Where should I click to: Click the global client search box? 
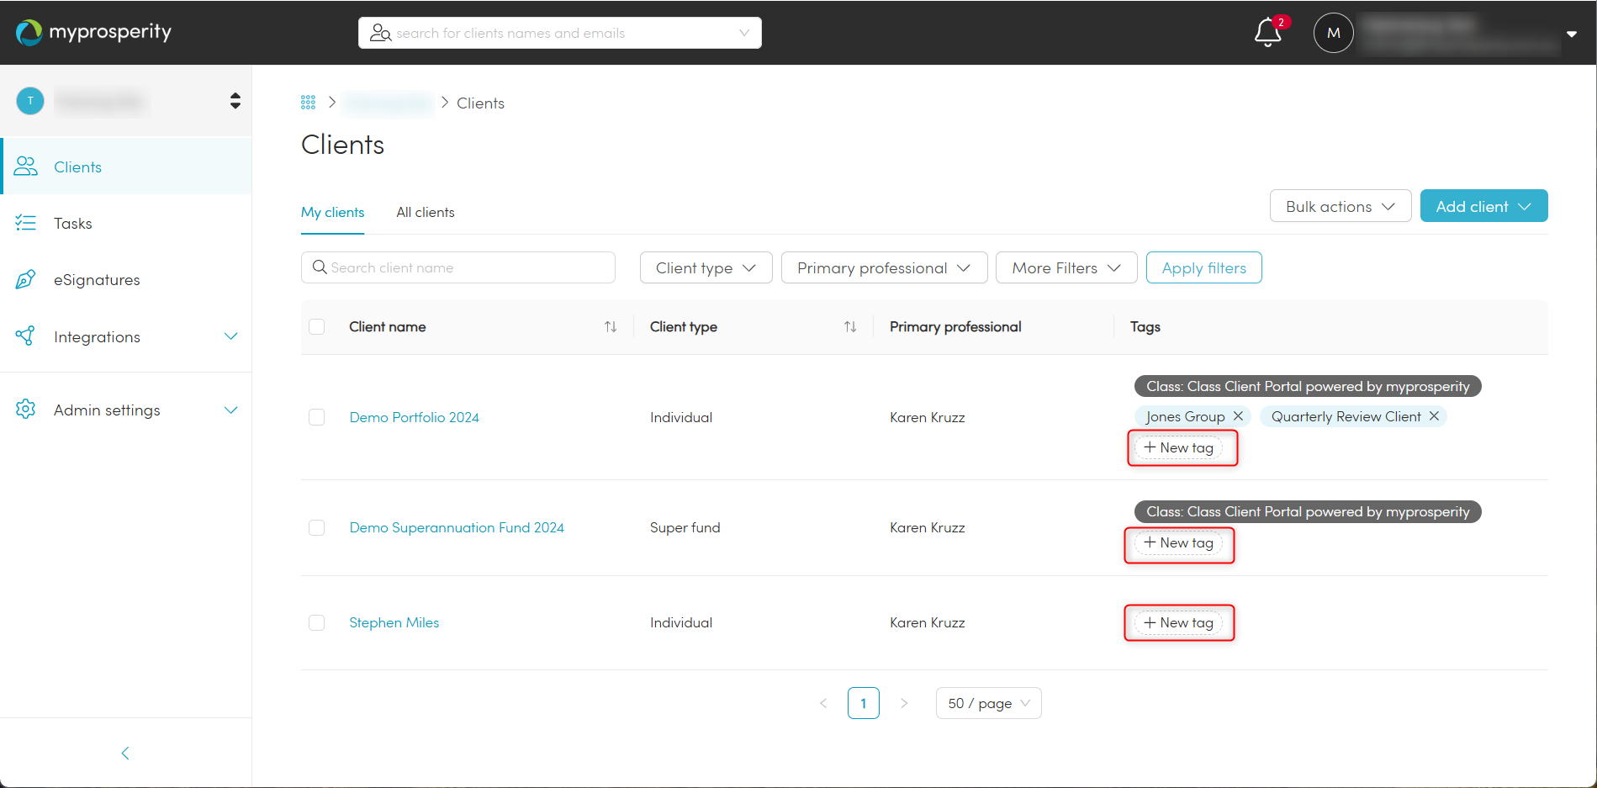(x=560, y=33)
